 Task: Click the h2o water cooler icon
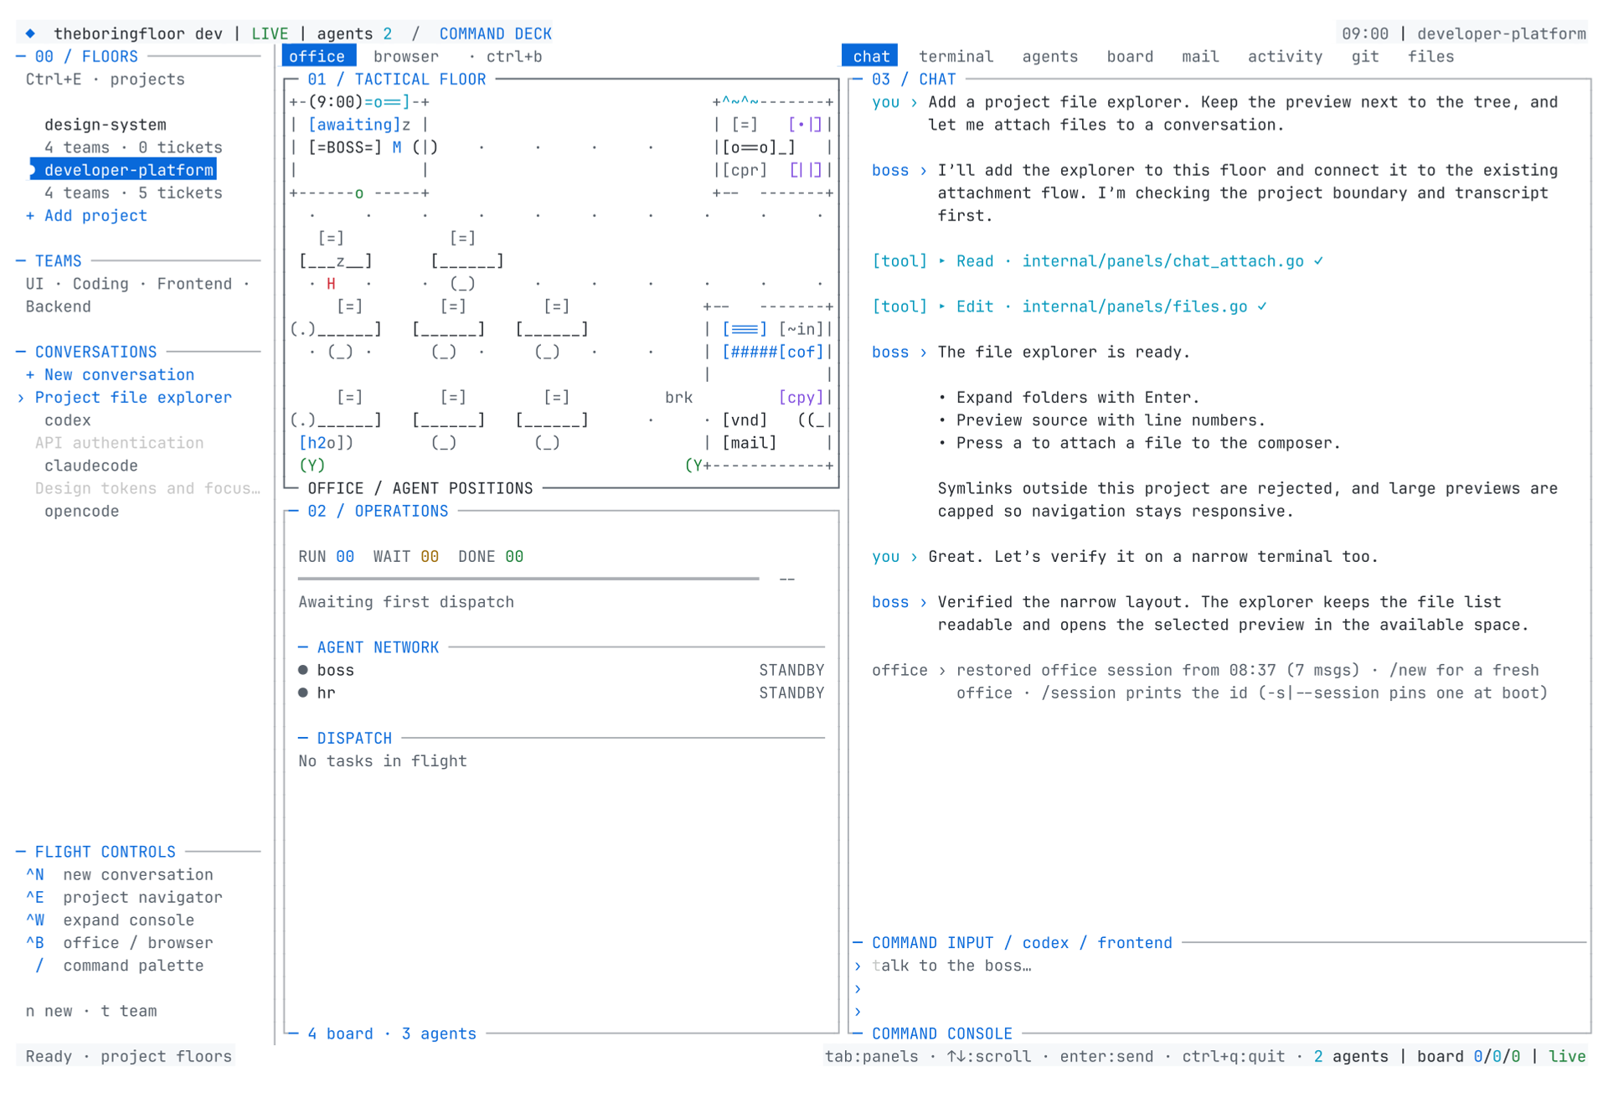pos(326,443)
